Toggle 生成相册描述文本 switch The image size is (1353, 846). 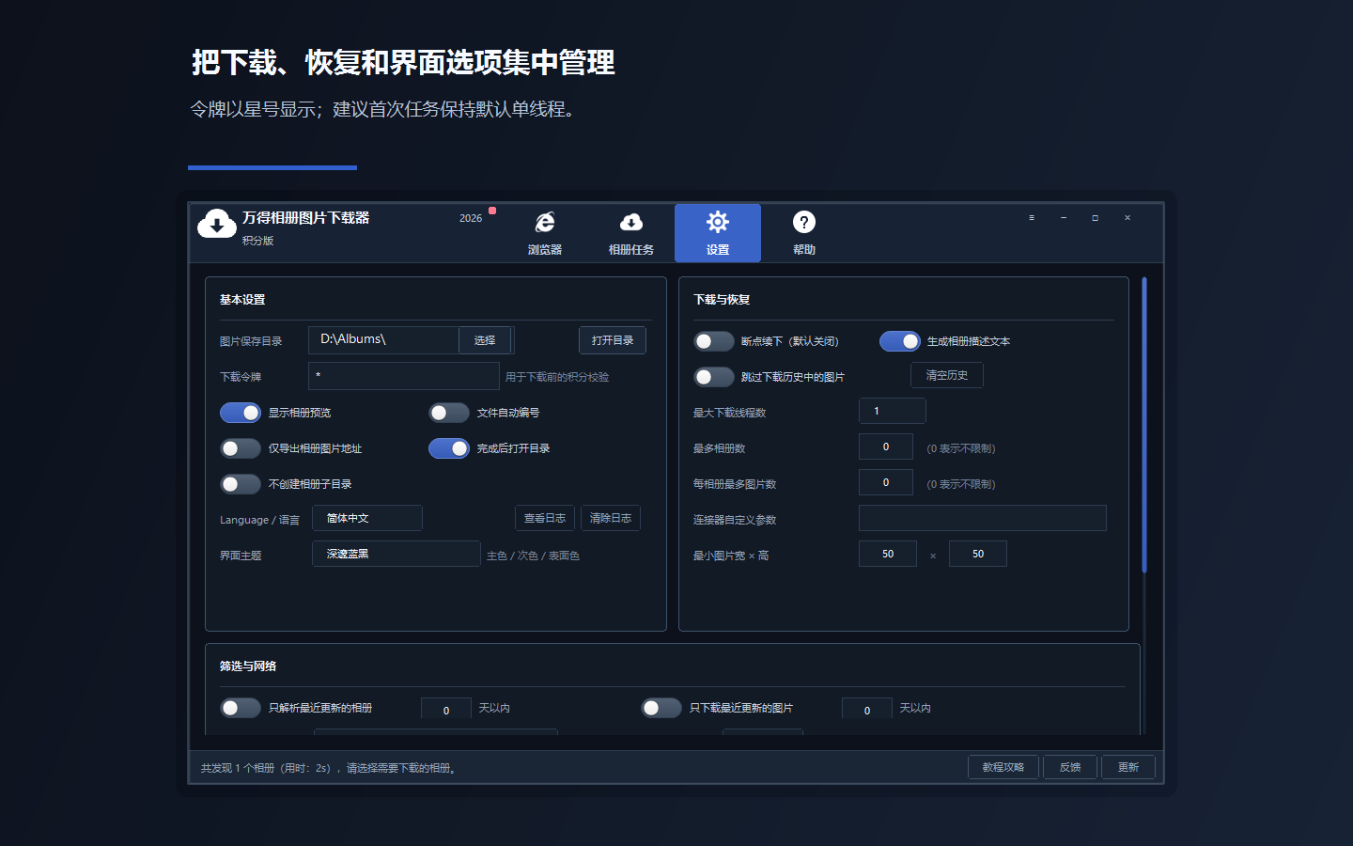(900, 341)
